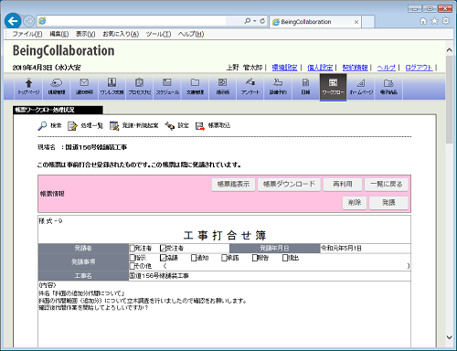Click the vertical scrollbar up arrow
The width and height of the screenshot is (457, 351).
pos(450,49)
